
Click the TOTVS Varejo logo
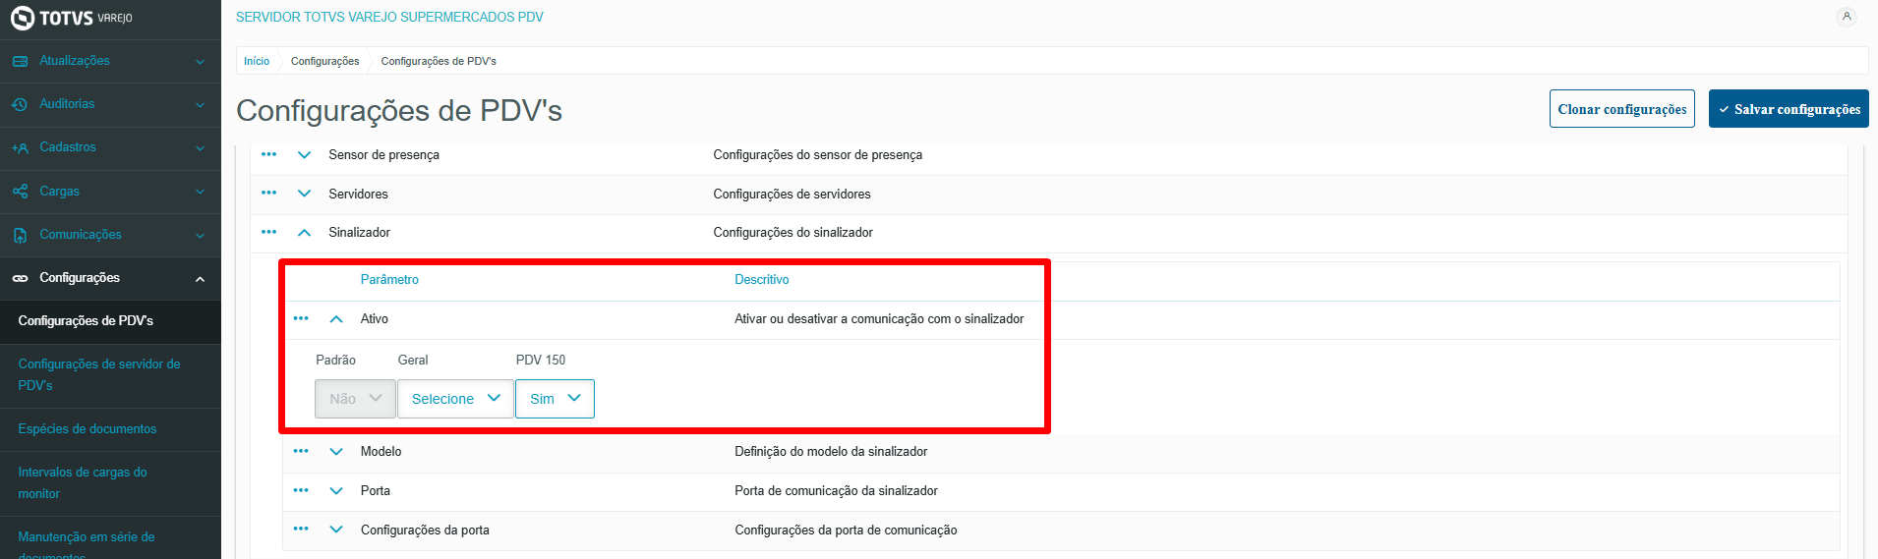[71, 18]
